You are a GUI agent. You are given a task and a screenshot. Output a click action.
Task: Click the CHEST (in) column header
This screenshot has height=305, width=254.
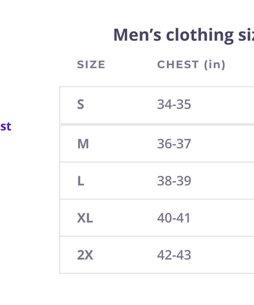(x=191, y=65)
